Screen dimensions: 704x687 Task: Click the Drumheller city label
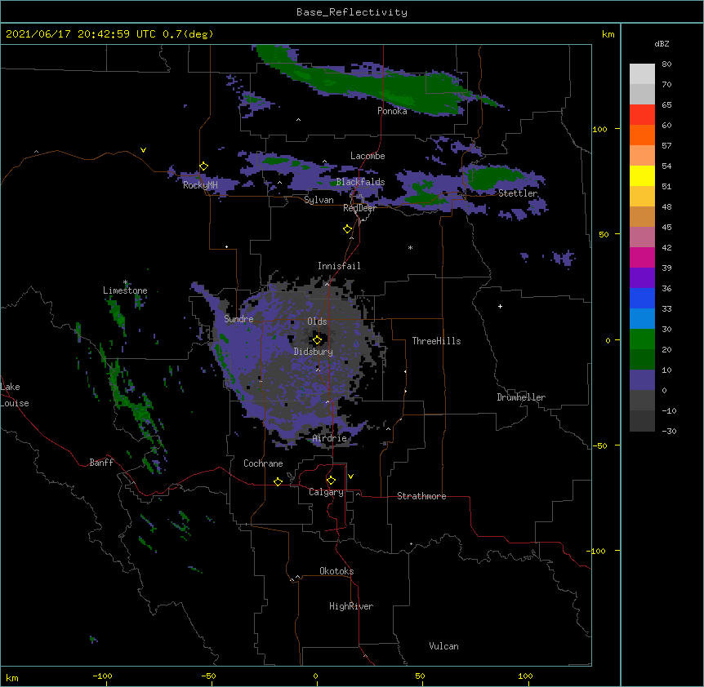point(521,397)
